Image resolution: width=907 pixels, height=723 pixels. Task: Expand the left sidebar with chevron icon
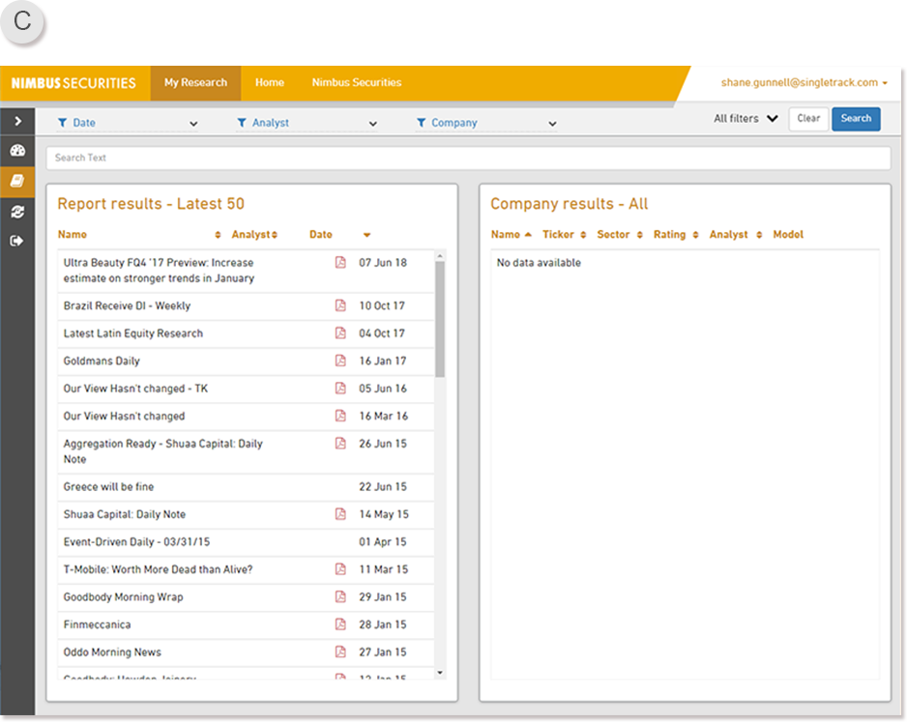coord(17,121)
